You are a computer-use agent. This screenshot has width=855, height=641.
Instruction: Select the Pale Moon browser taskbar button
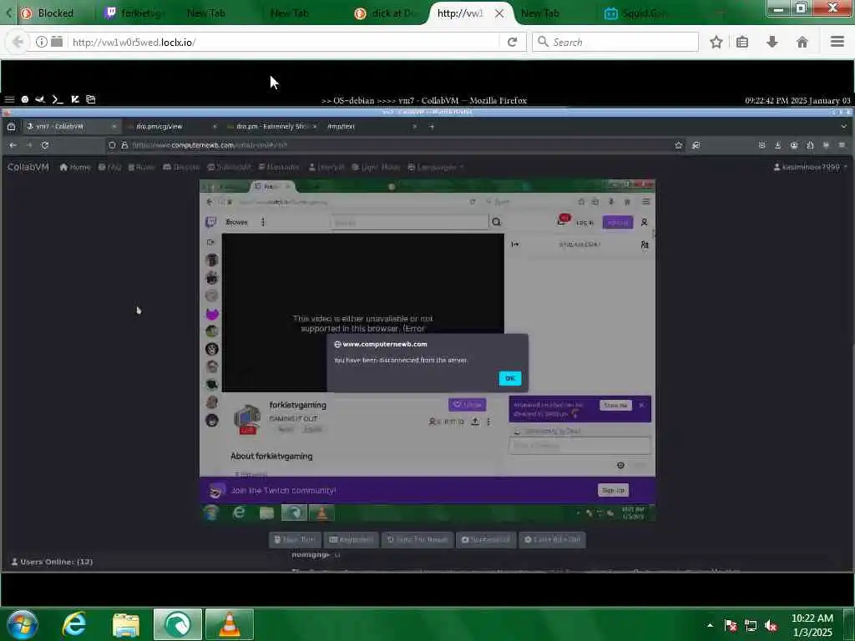[178, 624]
